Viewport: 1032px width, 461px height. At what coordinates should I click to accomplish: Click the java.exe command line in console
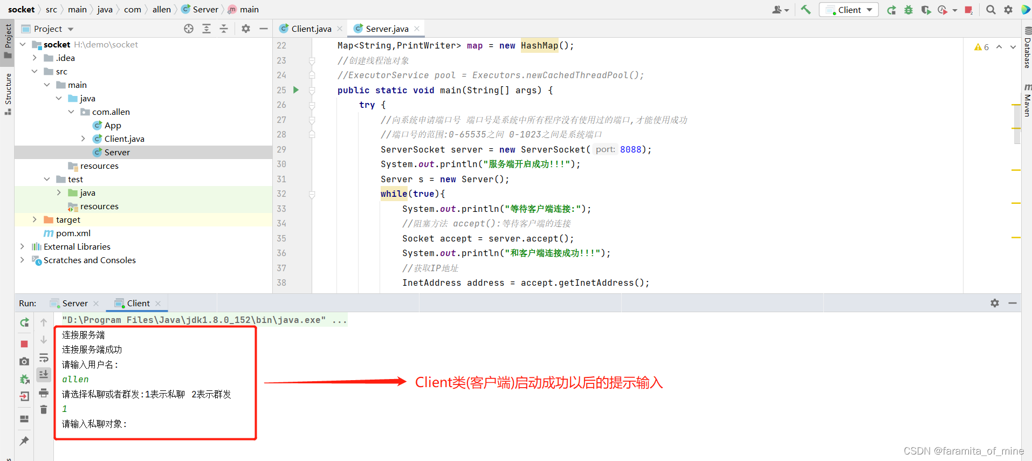pos(204,320)
